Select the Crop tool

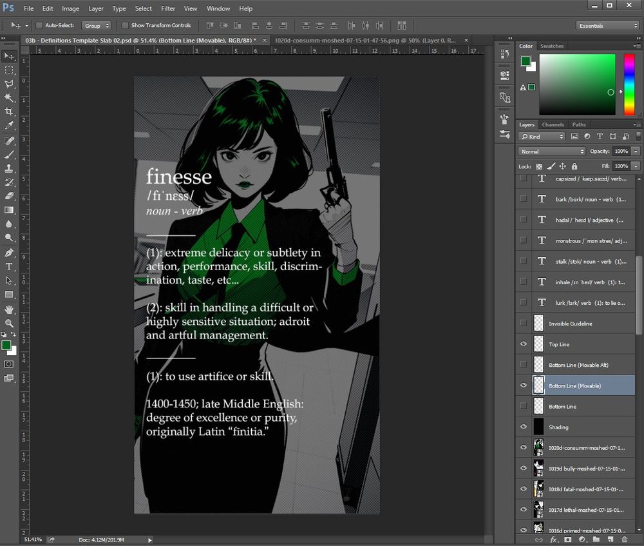9,111
